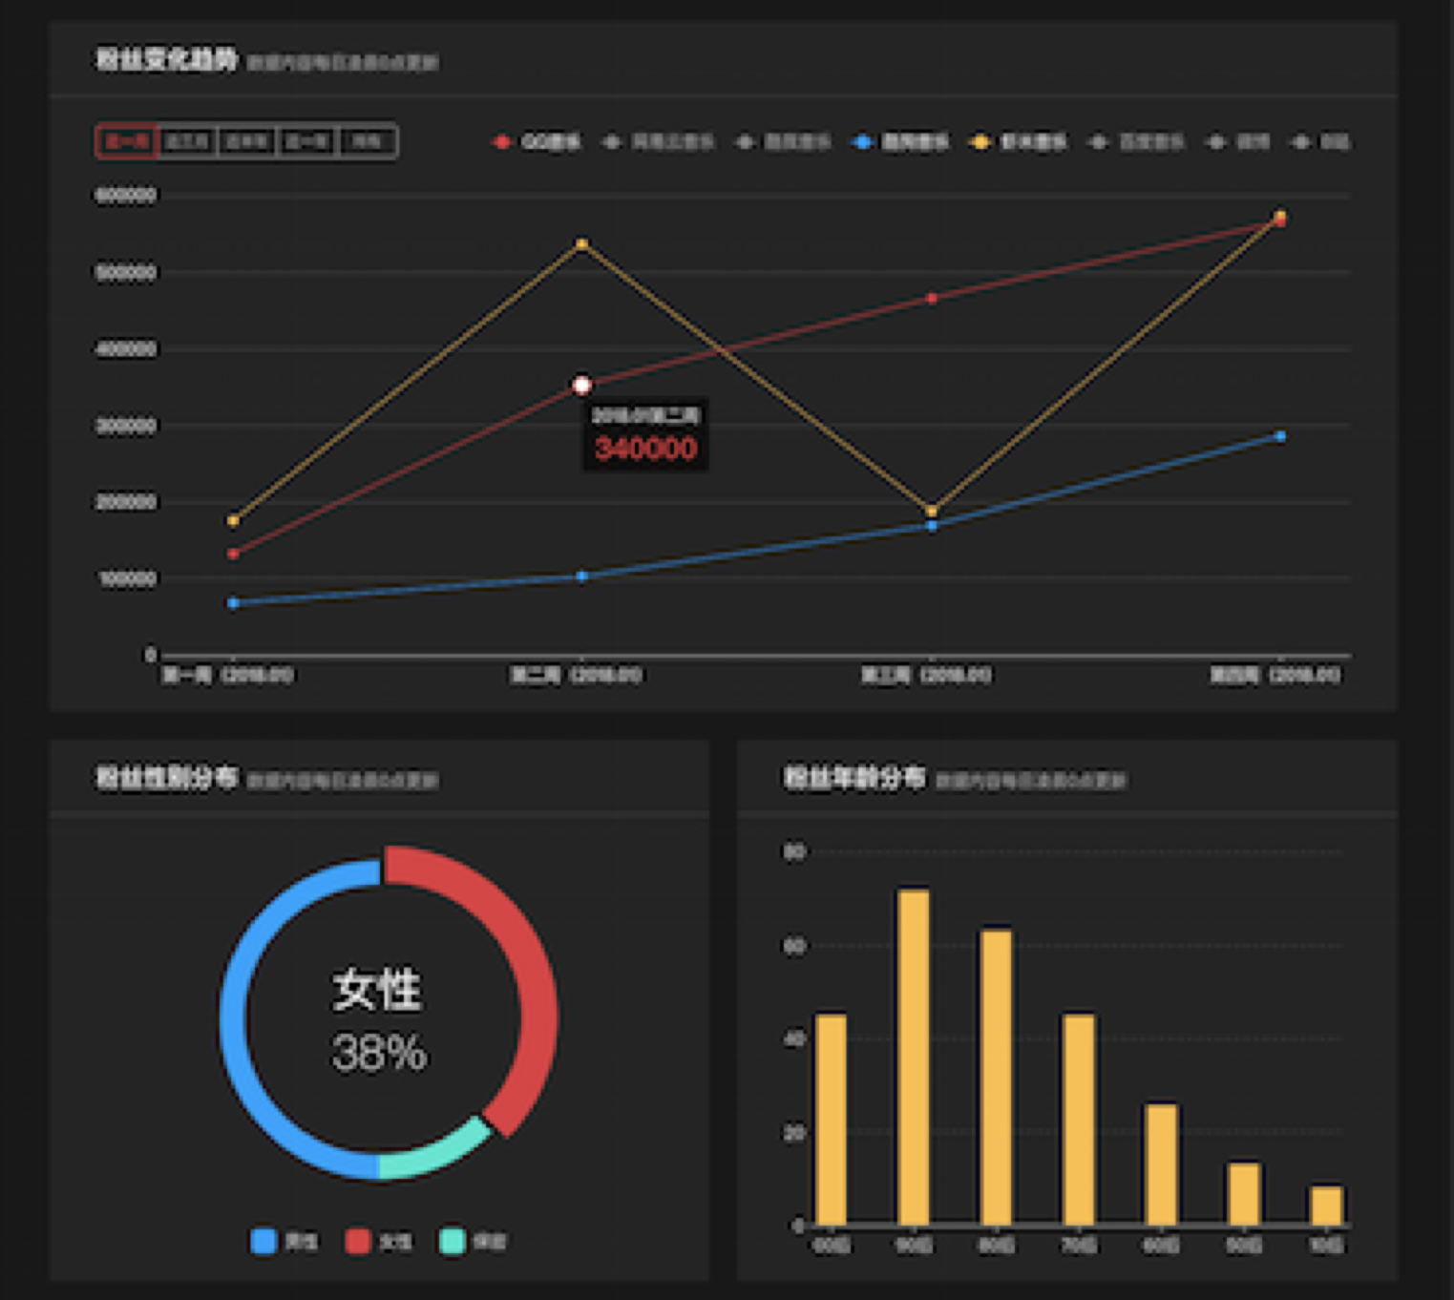
Task: Select the middle tab in the time range selector
Action: tap(246, 141)
